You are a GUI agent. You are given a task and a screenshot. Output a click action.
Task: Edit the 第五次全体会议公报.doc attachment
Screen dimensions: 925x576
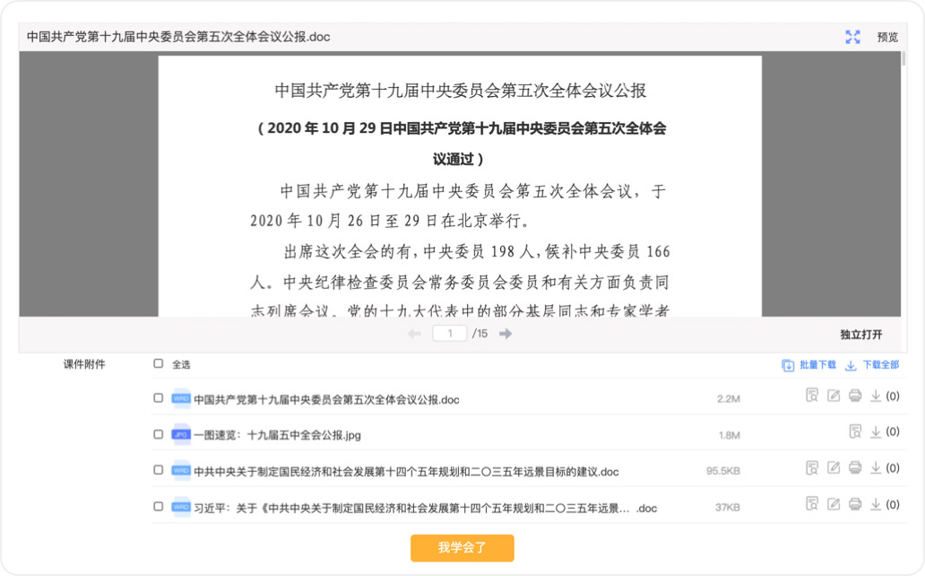(834, 396)
